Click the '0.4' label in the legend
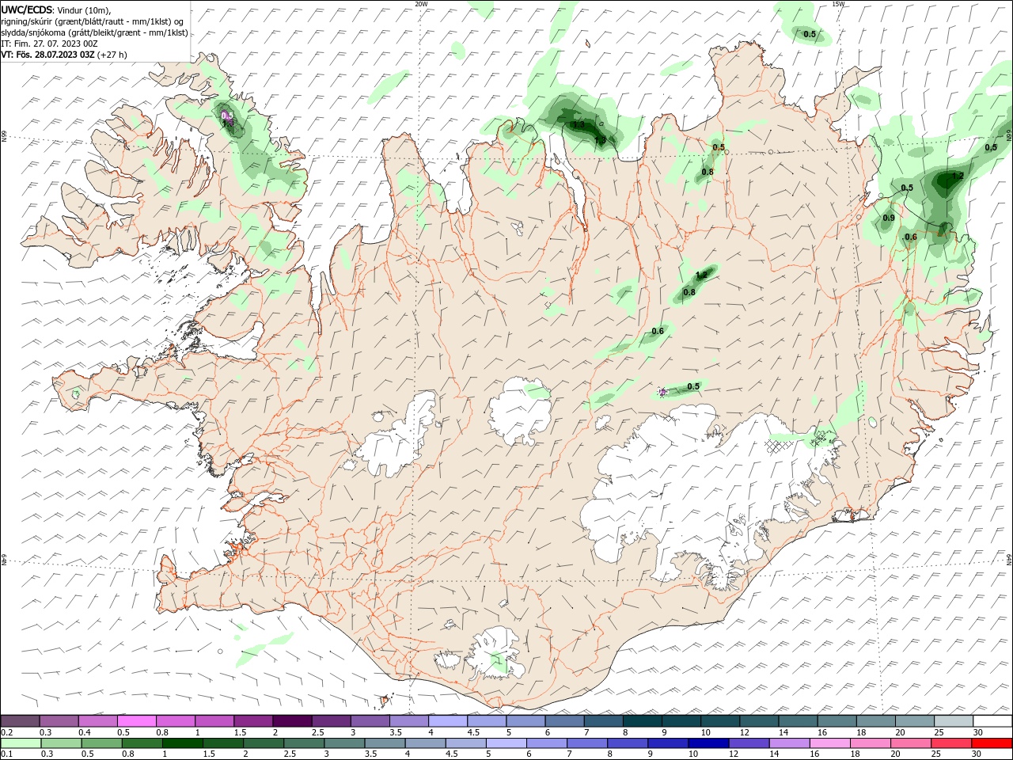 (85, 732)
